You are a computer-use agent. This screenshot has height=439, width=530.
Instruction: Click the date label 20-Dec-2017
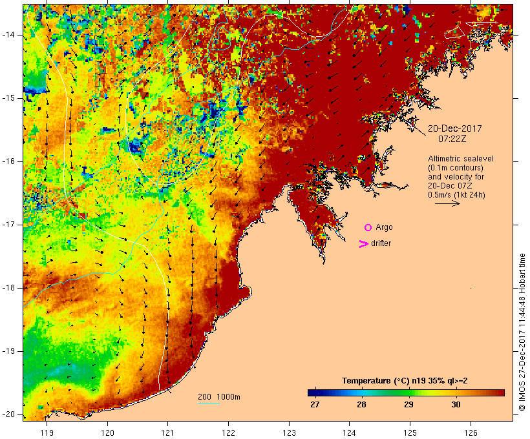coord(454,128)
